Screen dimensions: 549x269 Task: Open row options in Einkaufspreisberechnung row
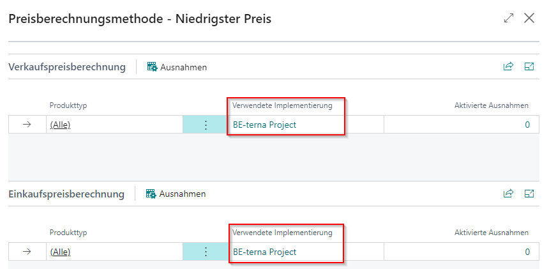tap(206, 252)
